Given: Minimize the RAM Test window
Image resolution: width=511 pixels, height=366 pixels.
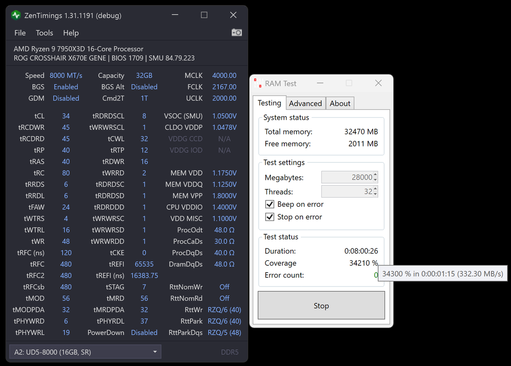Looking at the screenshot, I should 320,83.
